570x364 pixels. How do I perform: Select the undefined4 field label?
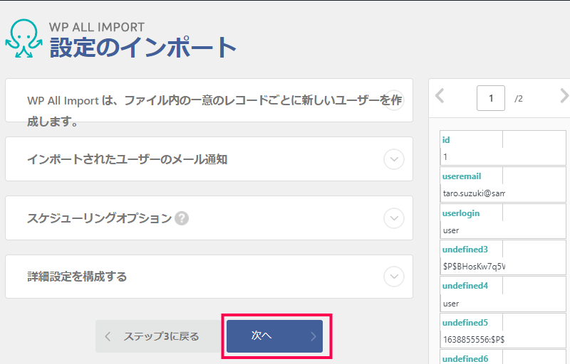[x=465, y=286]
